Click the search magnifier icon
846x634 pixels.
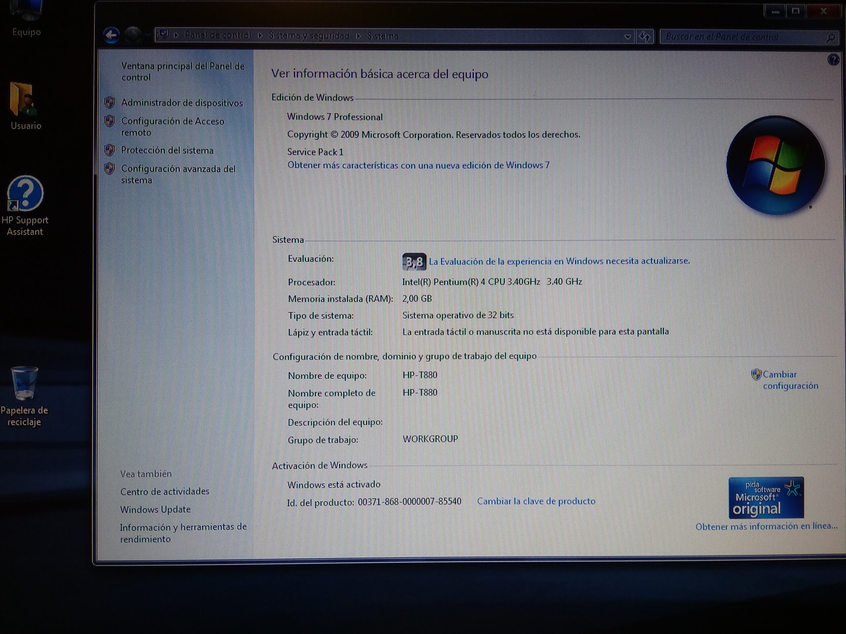[x=830, y=37]
